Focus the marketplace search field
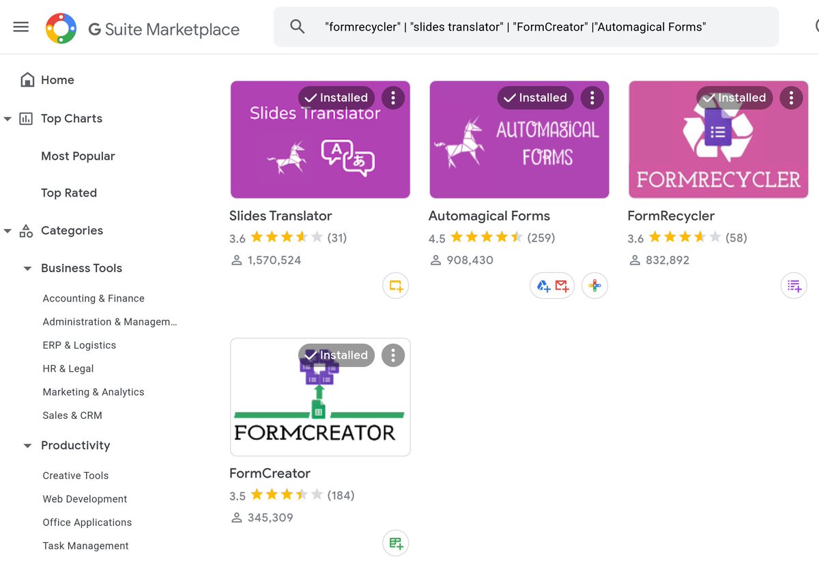Image resolution: width=819 pixels, height=571 pixels. coord(526,27)
